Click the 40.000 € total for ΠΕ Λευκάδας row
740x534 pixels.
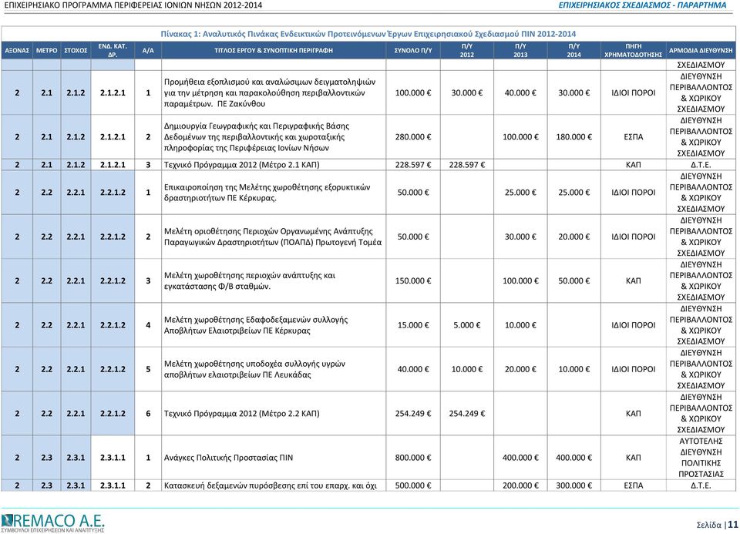tap(413, 369)
